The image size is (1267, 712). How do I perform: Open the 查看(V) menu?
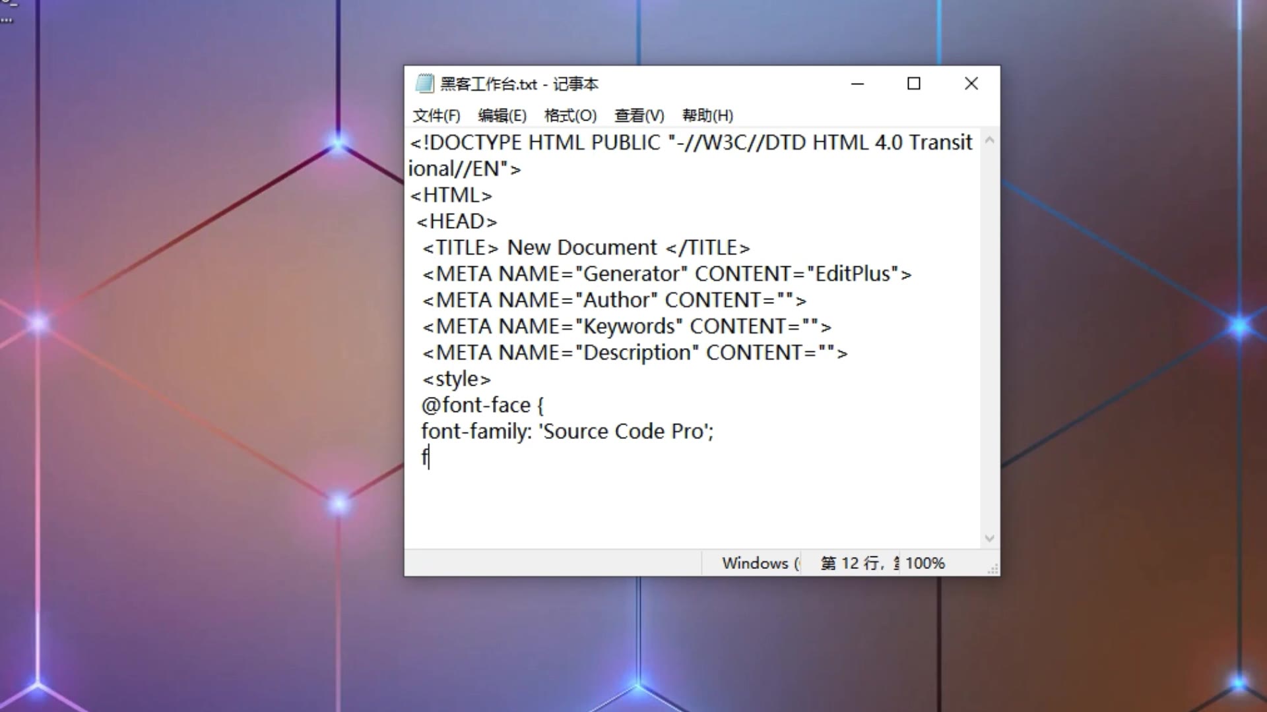pos(639,116)
